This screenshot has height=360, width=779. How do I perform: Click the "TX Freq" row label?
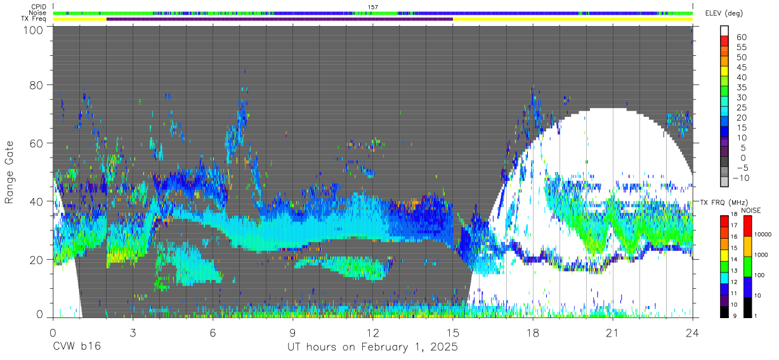pyautogui.click(x=34, y=19)
